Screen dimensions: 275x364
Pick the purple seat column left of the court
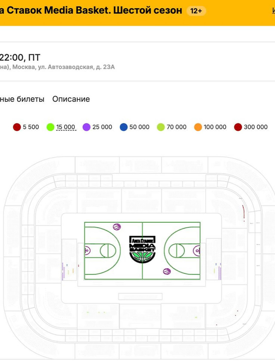63,272
